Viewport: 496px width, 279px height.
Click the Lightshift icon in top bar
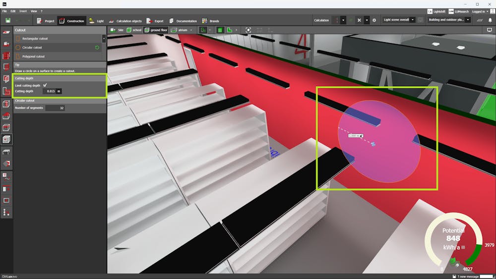[430, 11]
